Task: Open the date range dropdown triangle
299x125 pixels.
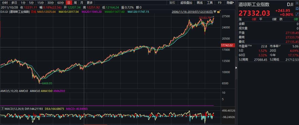Action: pyautogui.click(x=215, y=12)
